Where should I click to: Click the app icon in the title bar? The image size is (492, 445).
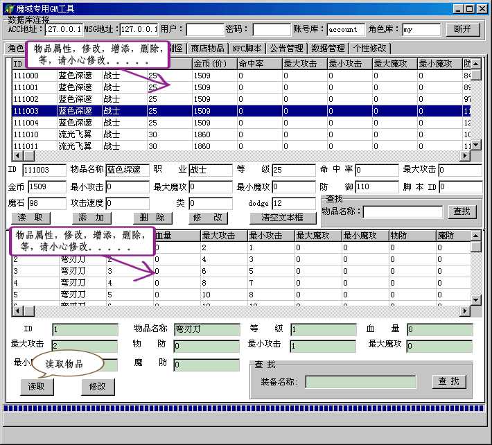point(8,8)
